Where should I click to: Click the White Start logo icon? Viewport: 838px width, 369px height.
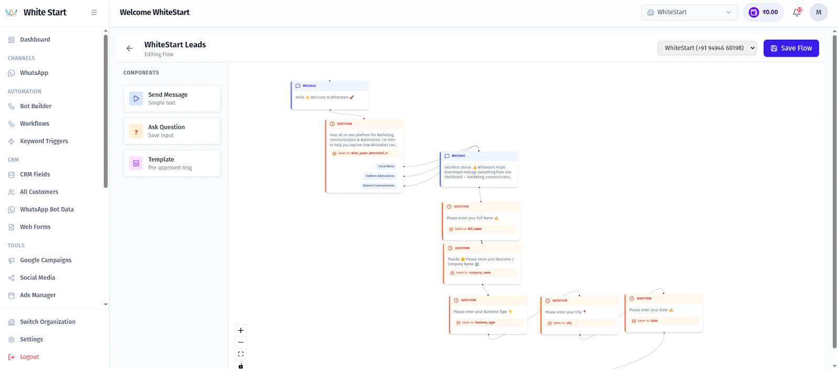[x=12, y=13]
